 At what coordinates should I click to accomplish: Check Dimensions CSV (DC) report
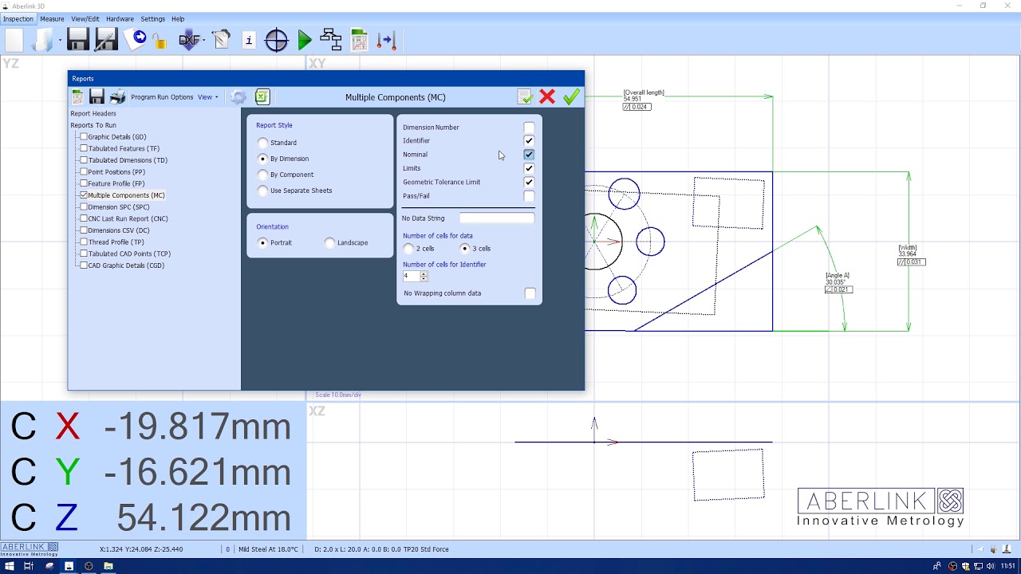(x=84, y=230)
